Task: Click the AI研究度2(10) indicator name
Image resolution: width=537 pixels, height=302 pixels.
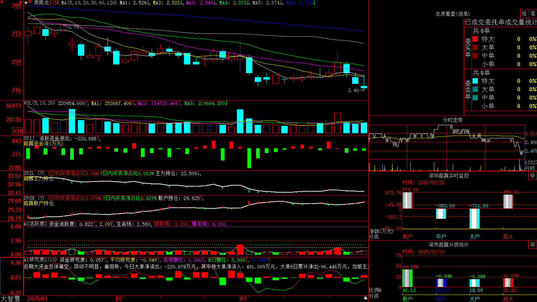Action: 40,260
